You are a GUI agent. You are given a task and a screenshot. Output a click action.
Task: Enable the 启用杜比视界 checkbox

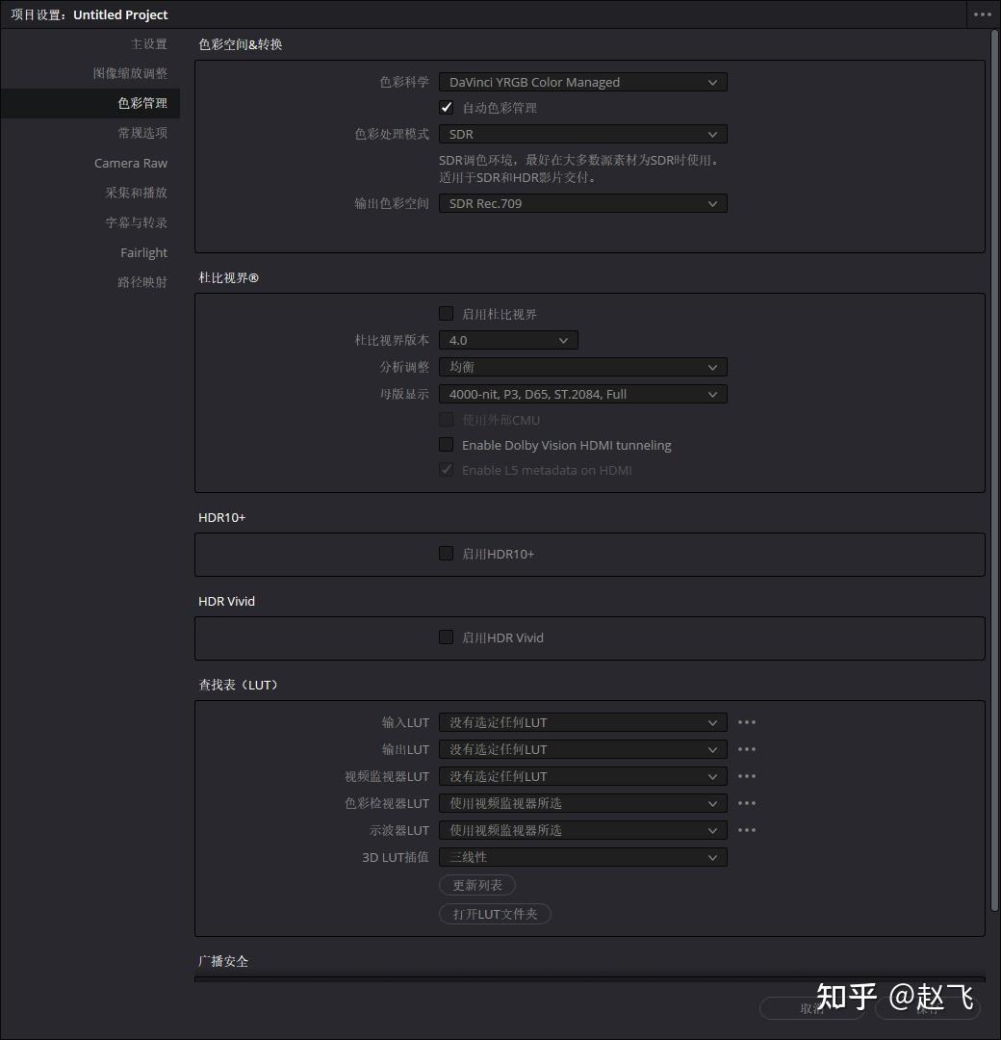[x=446, y=313]
